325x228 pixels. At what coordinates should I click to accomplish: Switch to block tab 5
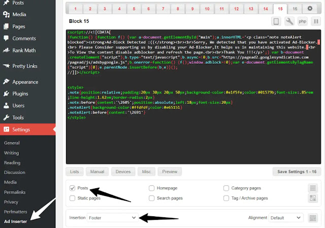pos(134,9)
